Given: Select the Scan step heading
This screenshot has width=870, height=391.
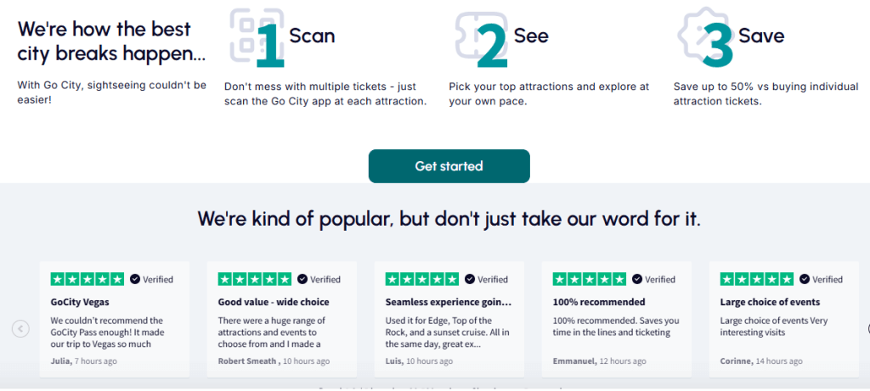Looking at the screenshot, I should (x=313, y=36).
